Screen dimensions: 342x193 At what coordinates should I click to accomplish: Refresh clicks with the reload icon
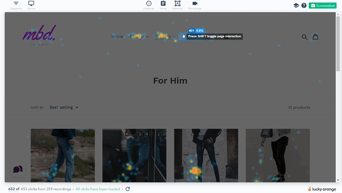point(128,189)
